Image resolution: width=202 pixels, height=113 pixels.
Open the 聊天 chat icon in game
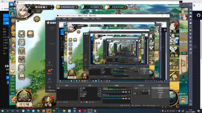22,68
